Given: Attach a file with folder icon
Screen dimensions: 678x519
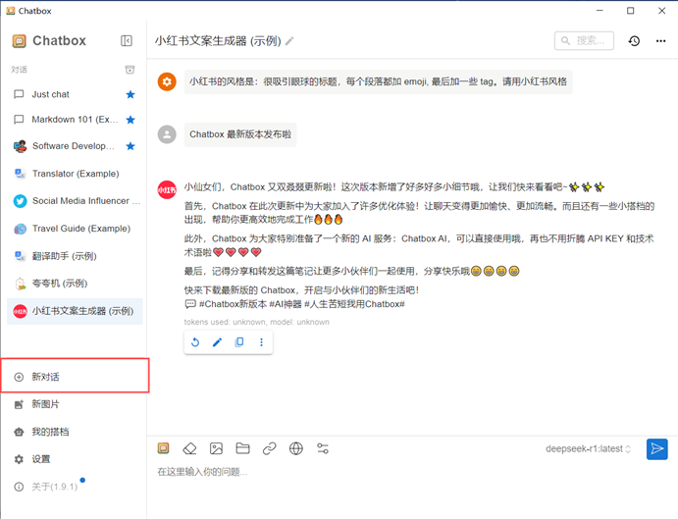Looking at the screenshot, I should (243, 448).
